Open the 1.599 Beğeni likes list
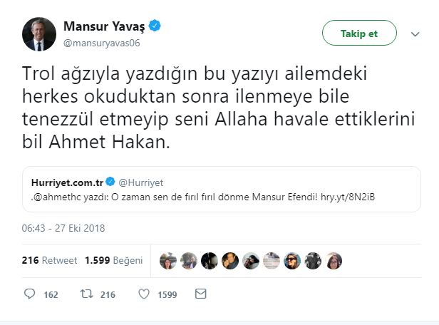Image resolution: width=439 pixels, height=325 pixels. 114,260
